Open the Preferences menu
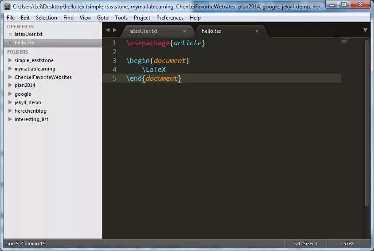 coord(170,18)
